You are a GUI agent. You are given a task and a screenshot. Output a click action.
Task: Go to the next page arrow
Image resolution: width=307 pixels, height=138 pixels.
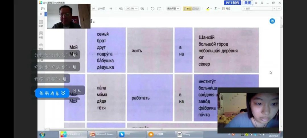point(111,9)
